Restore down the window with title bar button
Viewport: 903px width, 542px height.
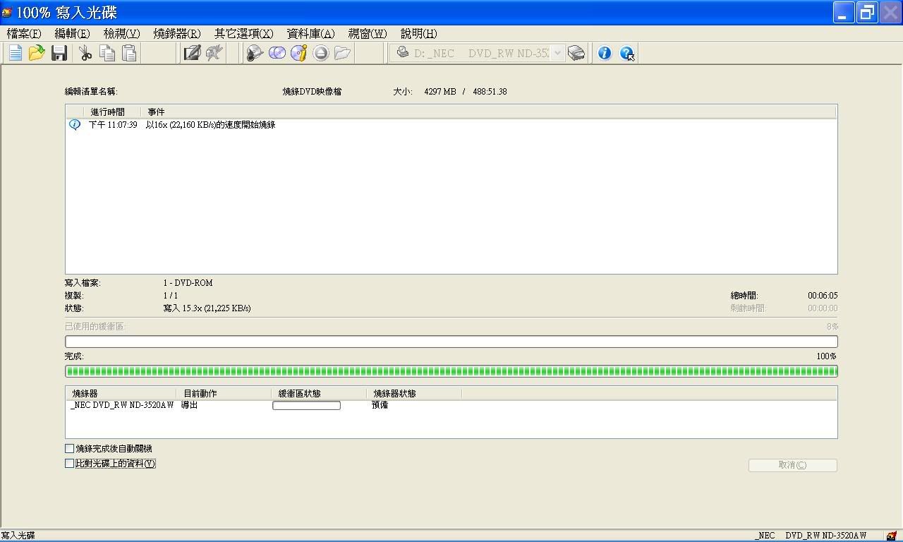[867, 12]
